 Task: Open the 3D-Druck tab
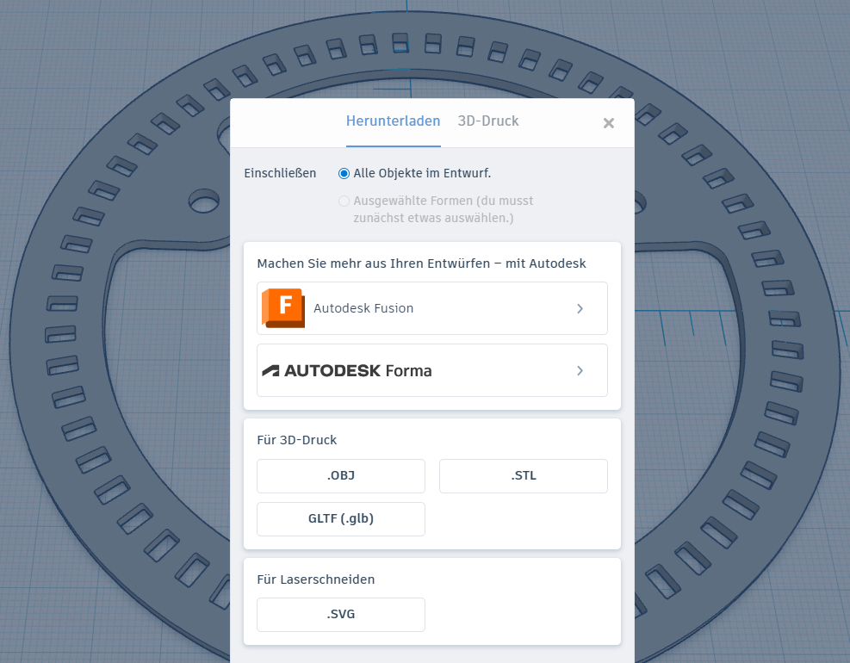[488, 121]
